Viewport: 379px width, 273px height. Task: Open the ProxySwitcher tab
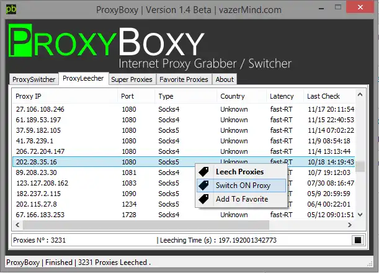point(34,79)
